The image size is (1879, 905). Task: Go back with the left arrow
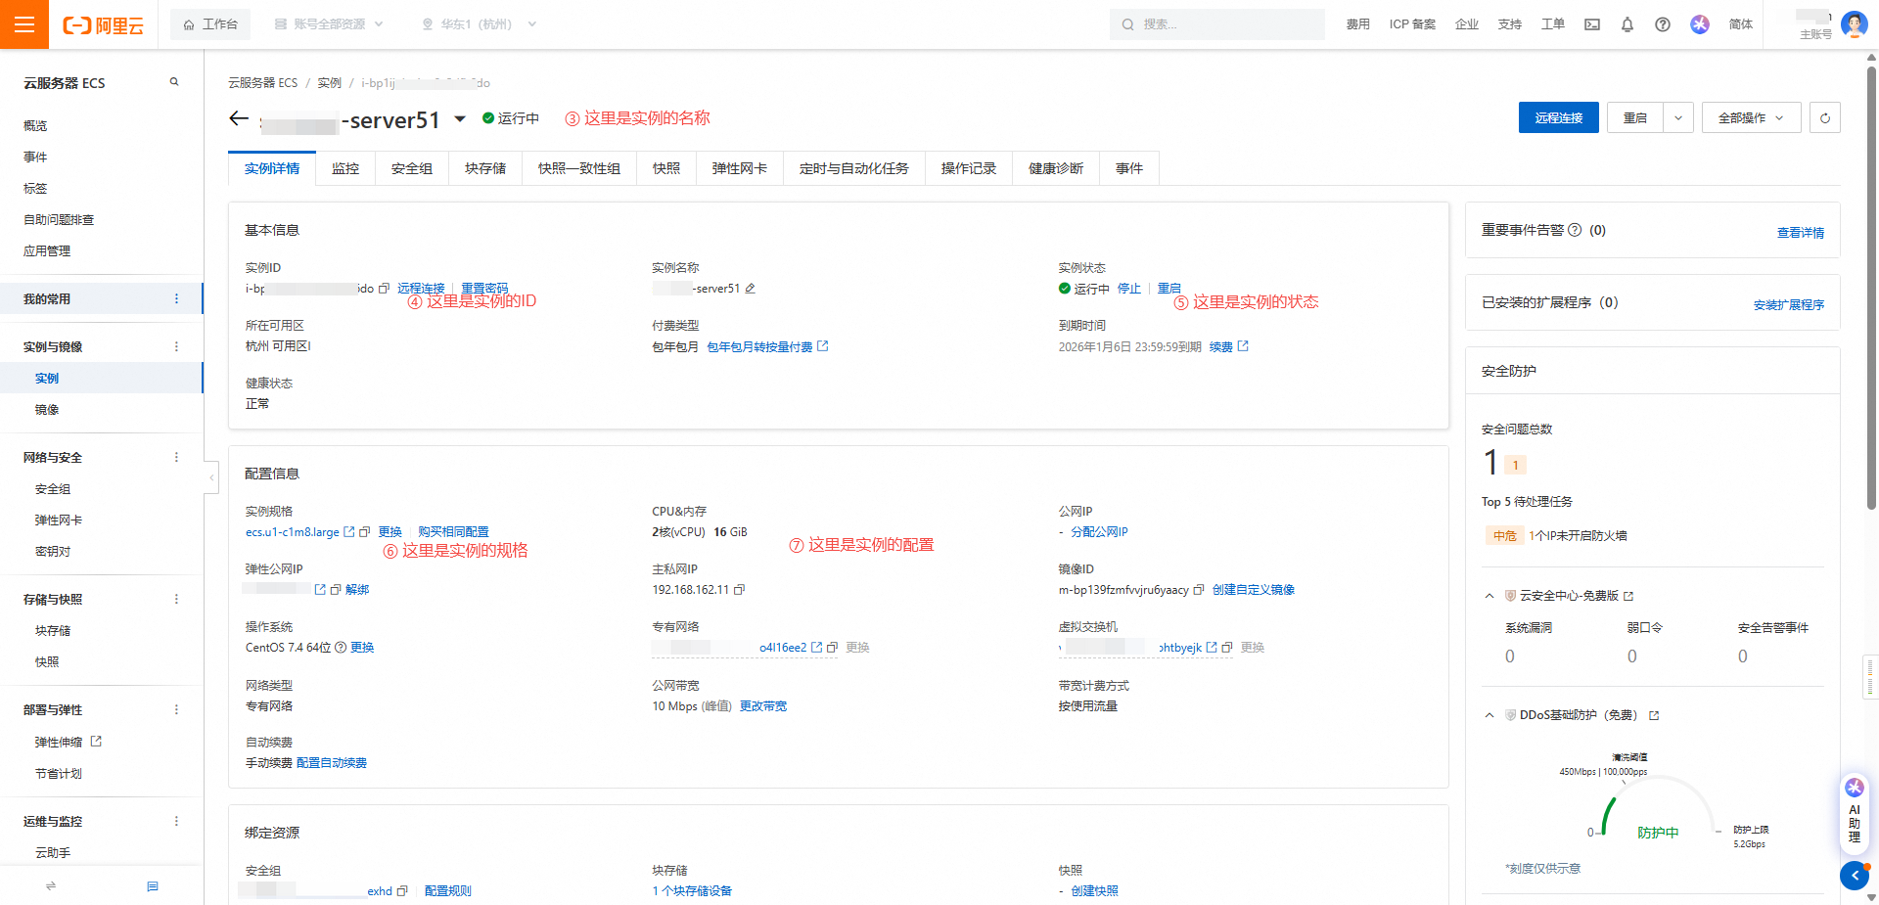point(239,118)
